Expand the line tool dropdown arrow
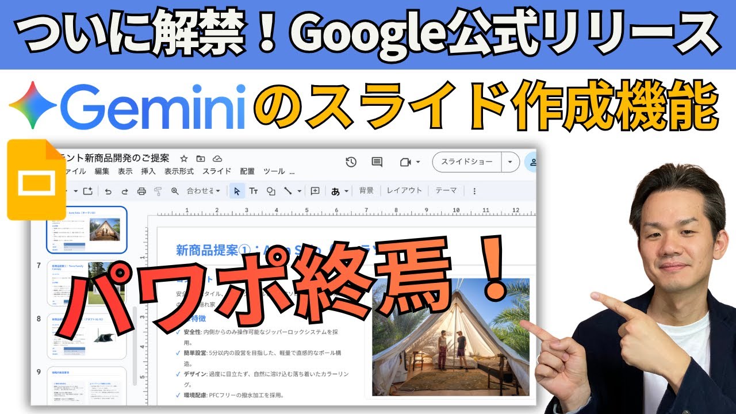 (300, 191)
